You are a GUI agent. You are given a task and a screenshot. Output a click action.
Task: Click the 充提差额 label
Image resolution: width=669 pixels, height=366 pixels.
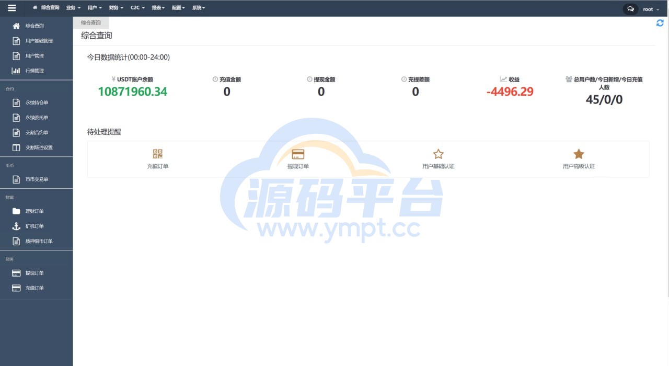point(419,79)
